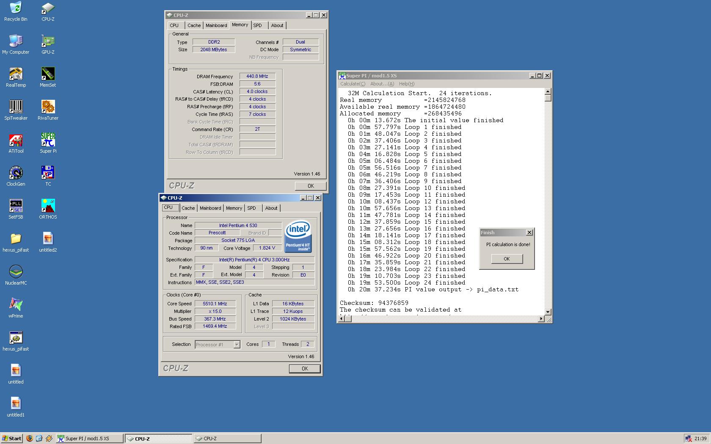This screenshot has height=444, width=711.
Task: Click Super PI horizontal scrollbar left arrow
Action: (x=342, y=319)
